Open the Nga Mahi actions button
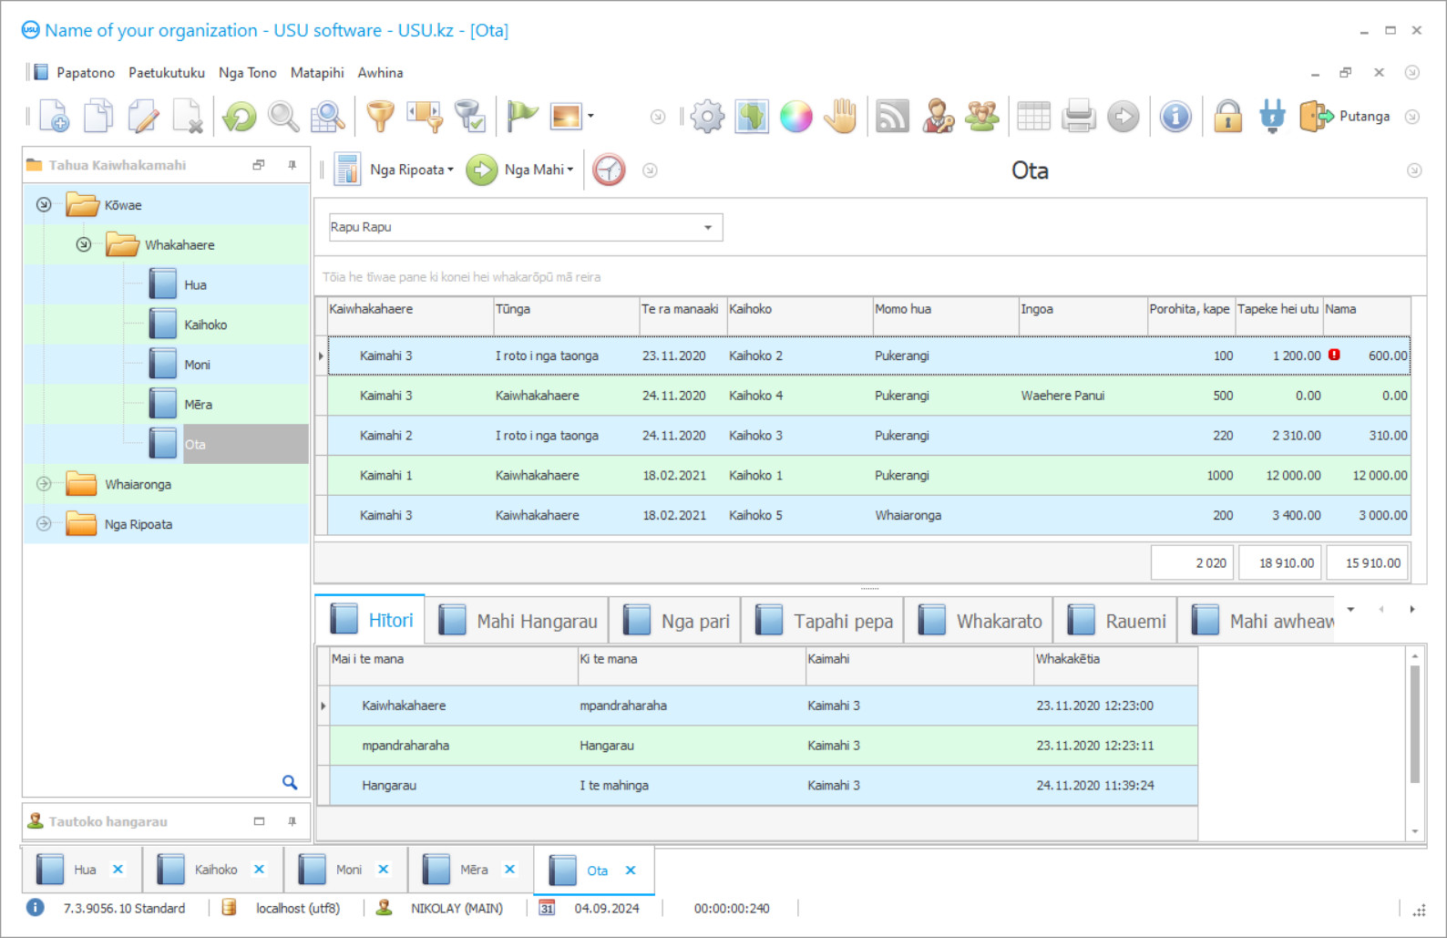 point(520,170)
